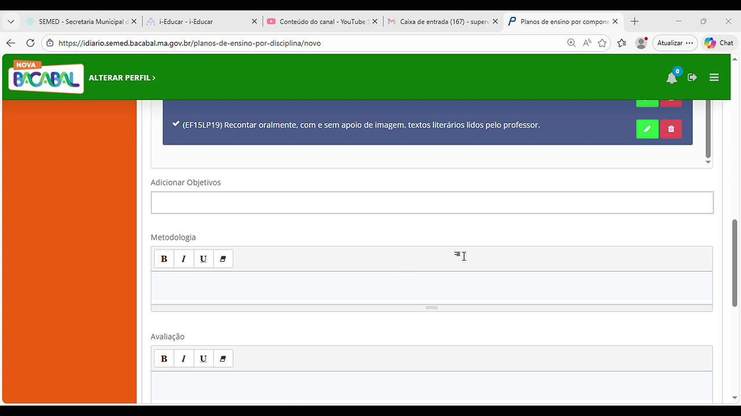Click ALTERAR PERFIL link
This screenshot has width=741, height=416.
click(x=122, y=77)
